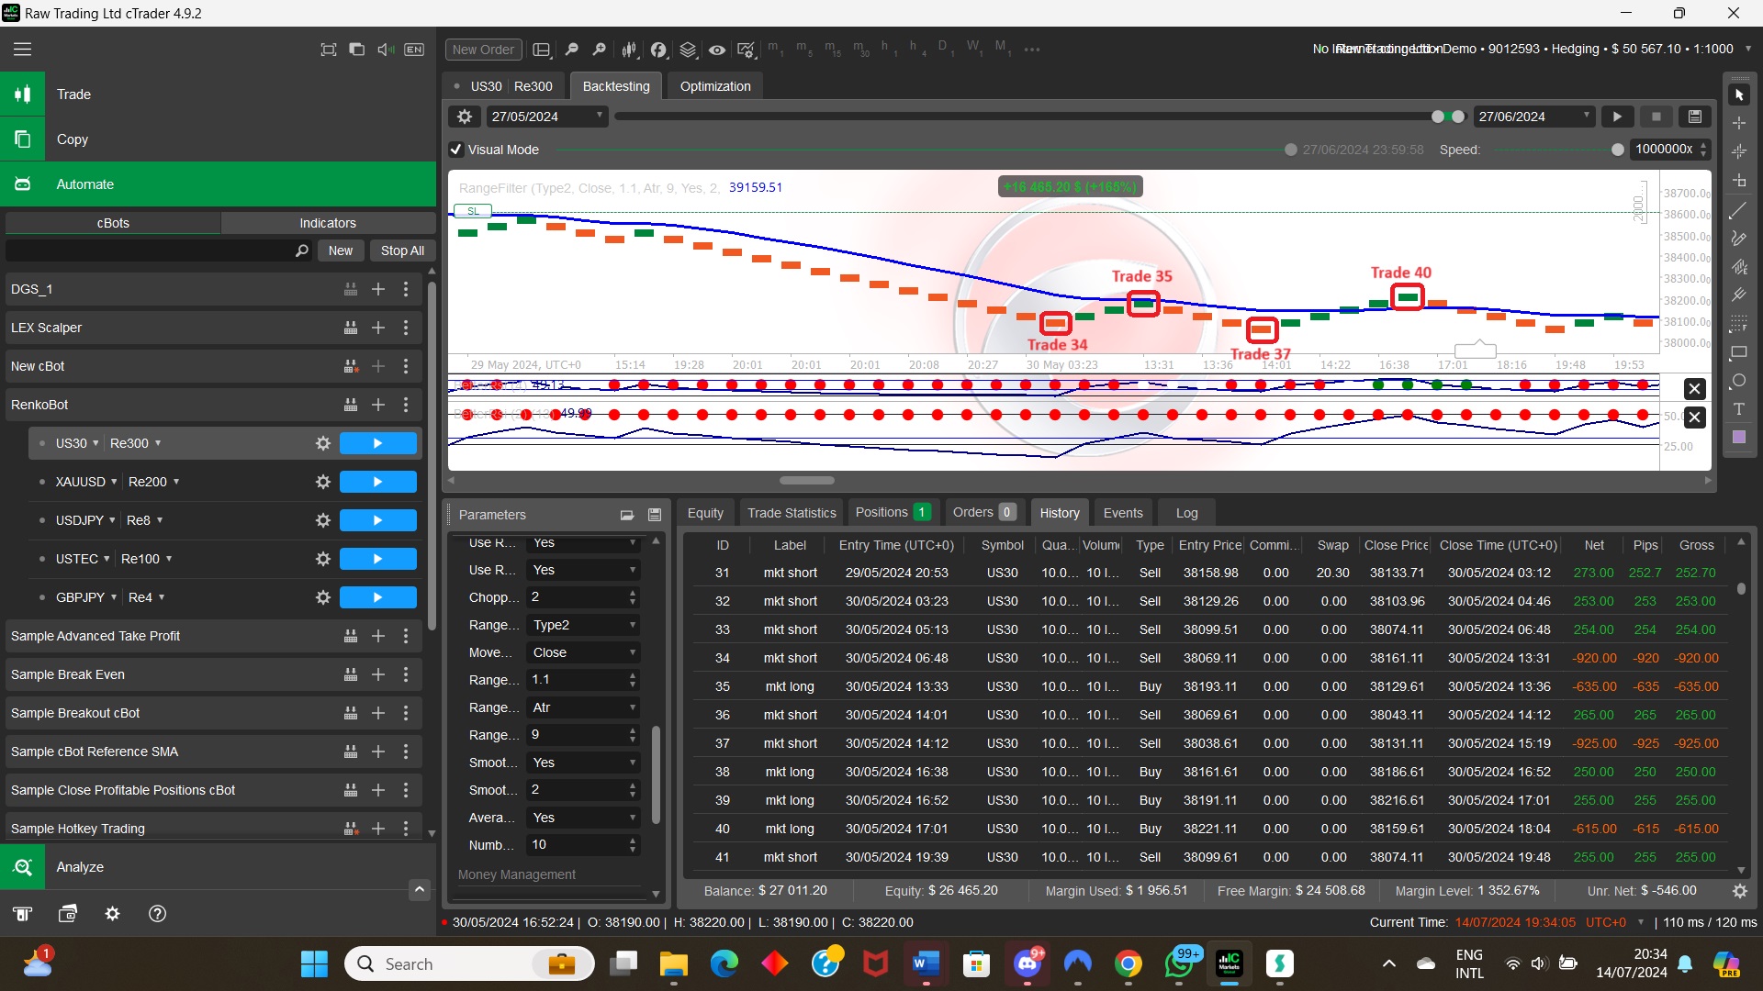1763x991 pixels.
Task: Select the m1 timeframe
Action: pyautogui.click(x=776, y=49)
